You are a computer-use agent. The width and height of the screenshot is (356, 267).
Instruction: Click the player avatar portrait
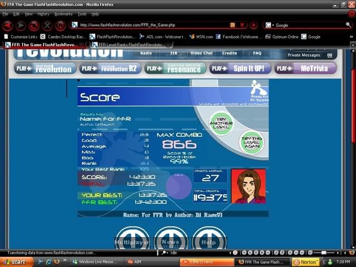click(248, 186)
